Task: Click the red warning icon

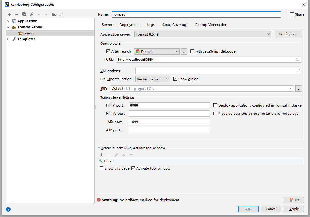Action: pos(99,200)
